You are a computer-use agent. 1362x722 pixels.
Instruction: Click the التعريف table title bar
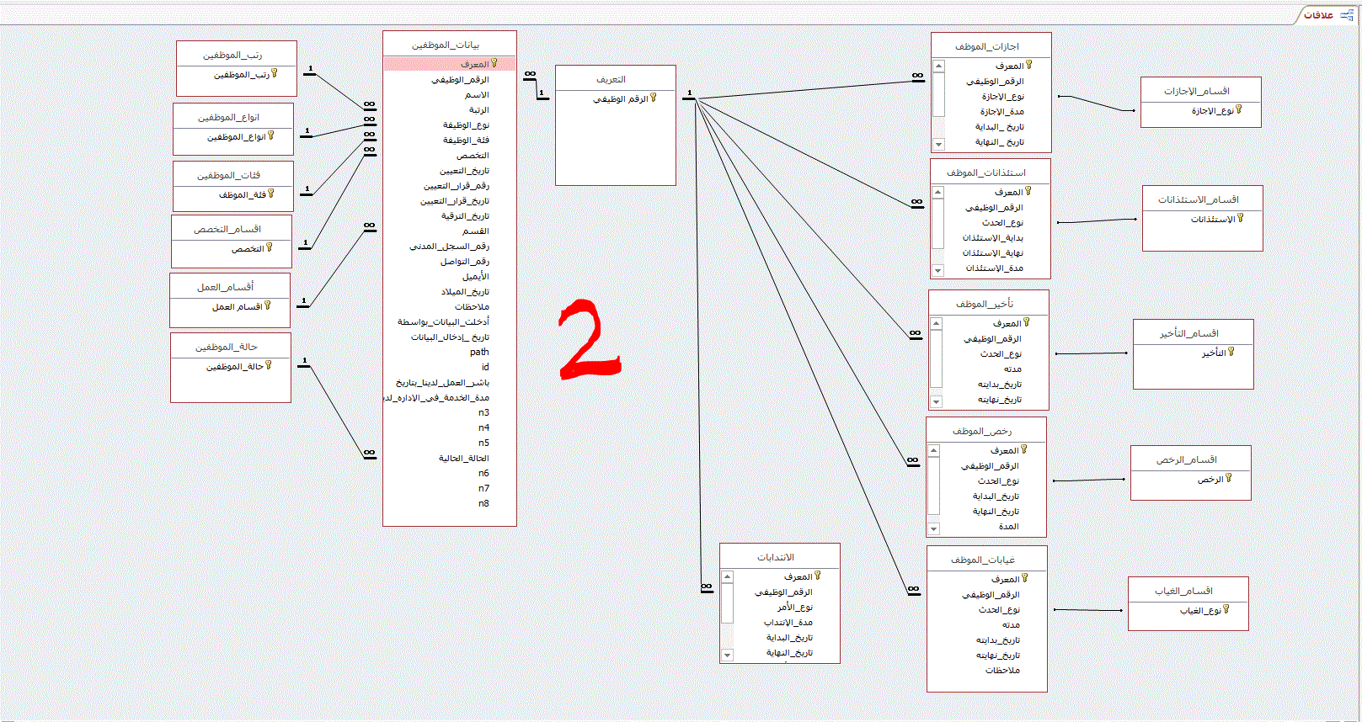615,79
